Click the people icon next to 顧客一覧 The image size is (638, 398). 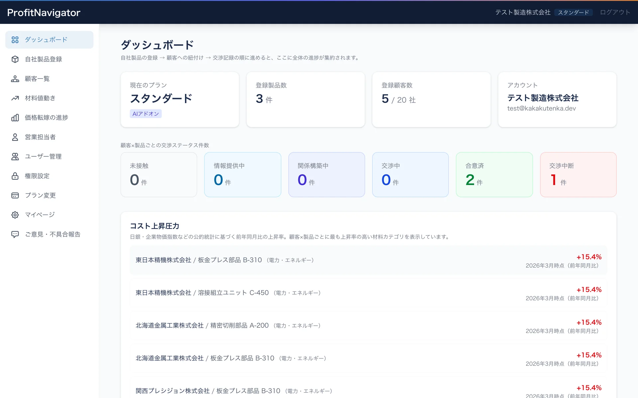pyautogui.click(x=15, y=79)
